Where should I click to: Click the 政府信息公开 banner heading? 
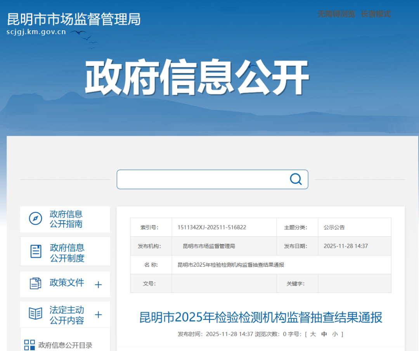(197, 78)
